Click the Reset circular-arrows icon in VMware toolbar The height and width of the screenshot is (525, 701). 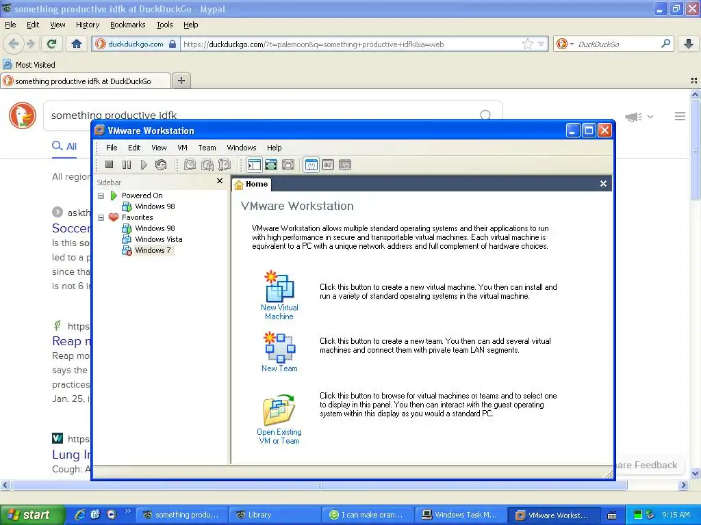pyautogui.click(x=161, y=165)
